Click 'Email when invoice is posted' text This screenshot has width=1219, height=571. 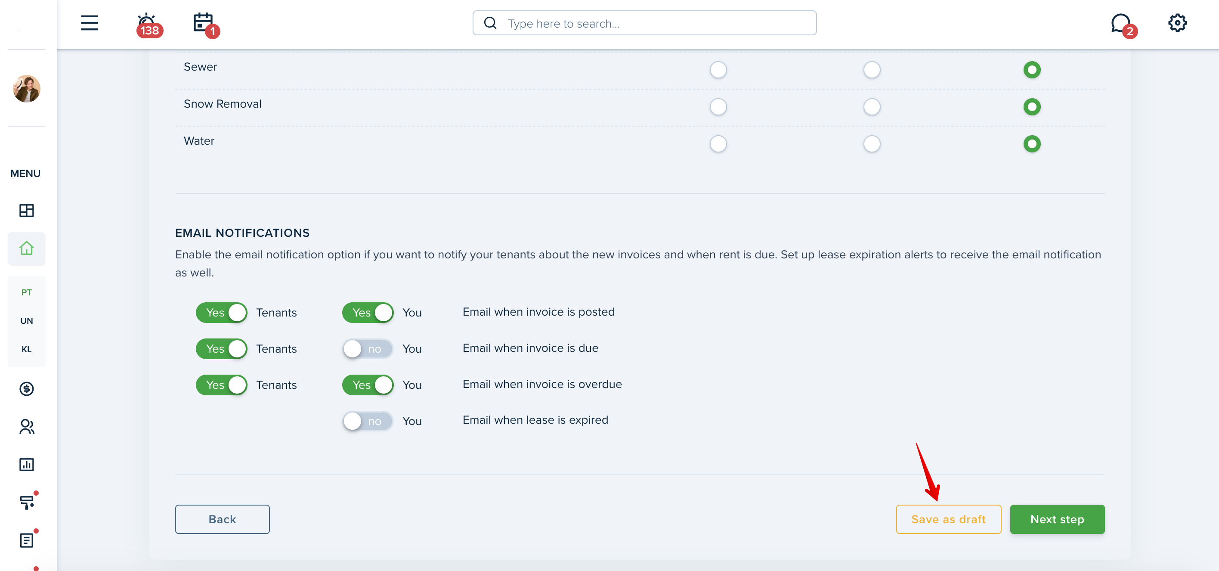[538, 311]
